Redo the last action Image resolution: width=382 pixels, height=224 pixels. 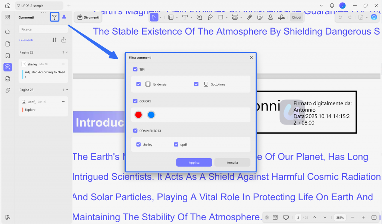point(350,17)
